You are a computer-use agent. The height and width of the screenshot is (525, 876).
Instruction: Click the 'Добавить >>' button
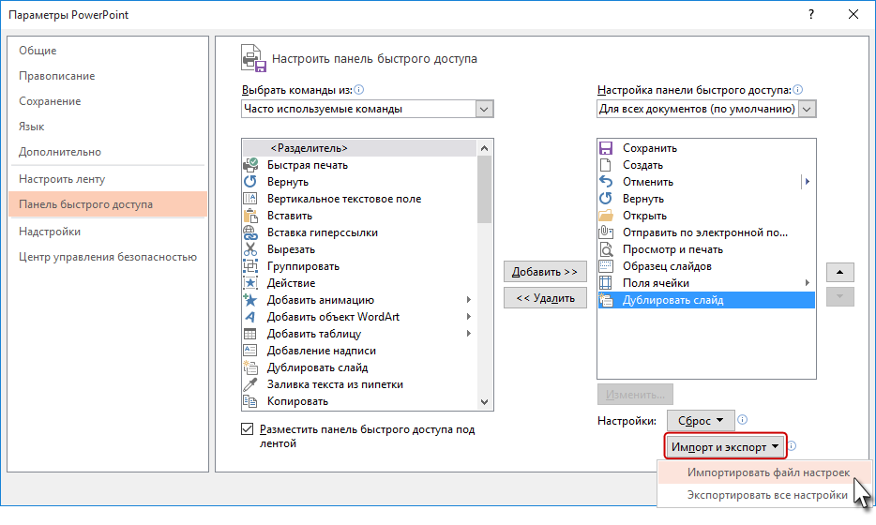[x=545, y=272]
